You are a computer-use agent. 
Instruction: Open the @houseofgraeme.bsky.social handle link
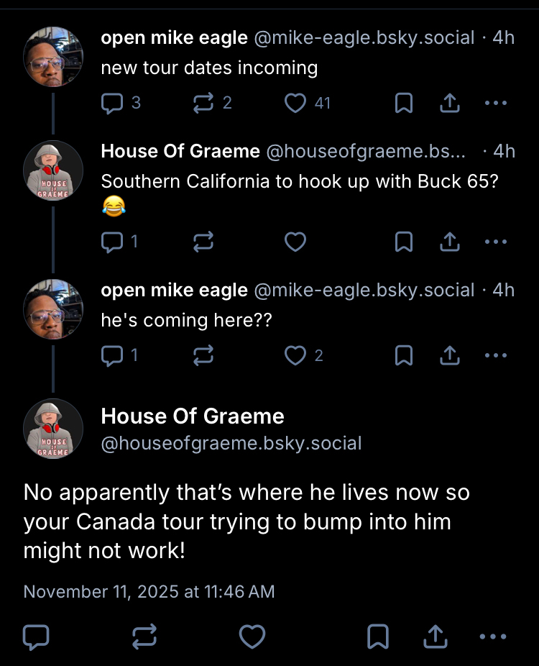pos(231,443)
